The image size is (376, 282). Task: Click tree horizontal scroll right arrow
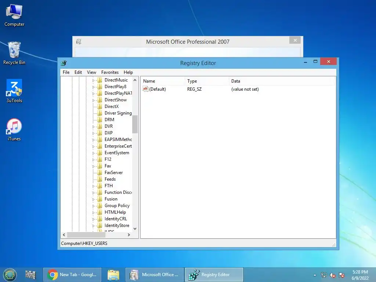[129, 235]
